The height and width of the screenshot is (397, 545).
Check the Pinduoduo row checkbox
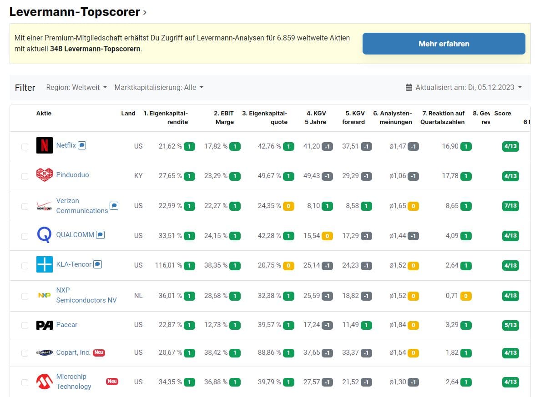coord(25,176)
